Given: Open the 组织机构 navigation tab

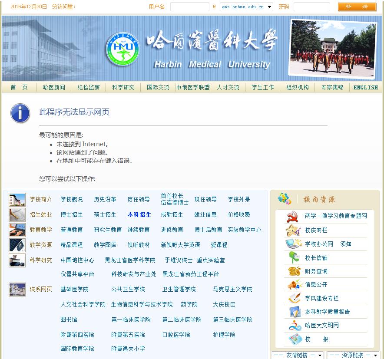Looking at the screenshot, I should [298, 87].
